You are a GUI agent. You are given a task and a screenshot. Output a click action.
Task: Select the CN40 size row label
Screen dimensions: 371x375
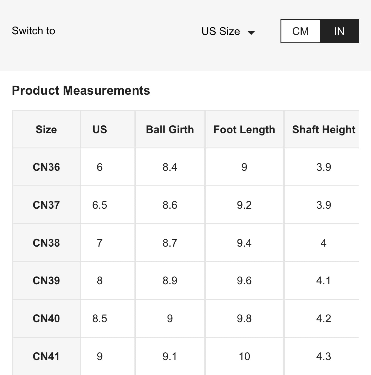tap(46, 319)
